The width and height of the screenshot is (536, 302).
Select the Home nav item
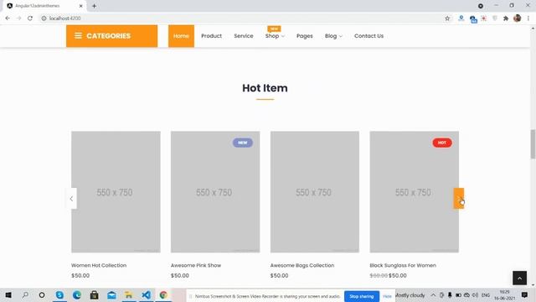pyautogui.click(x=181, y=36)
